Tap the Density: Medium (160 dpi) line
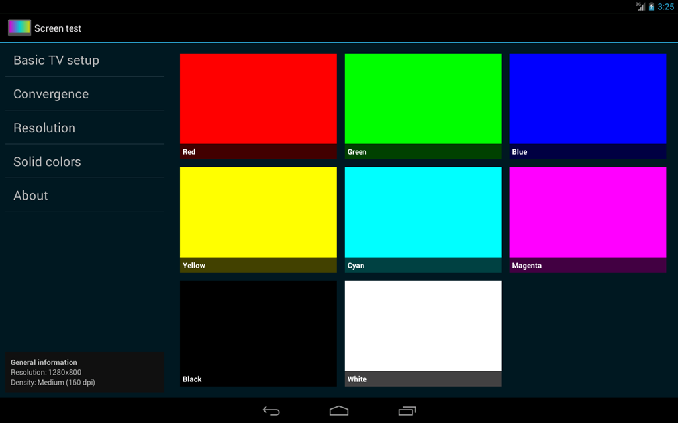 pos(53,383)
